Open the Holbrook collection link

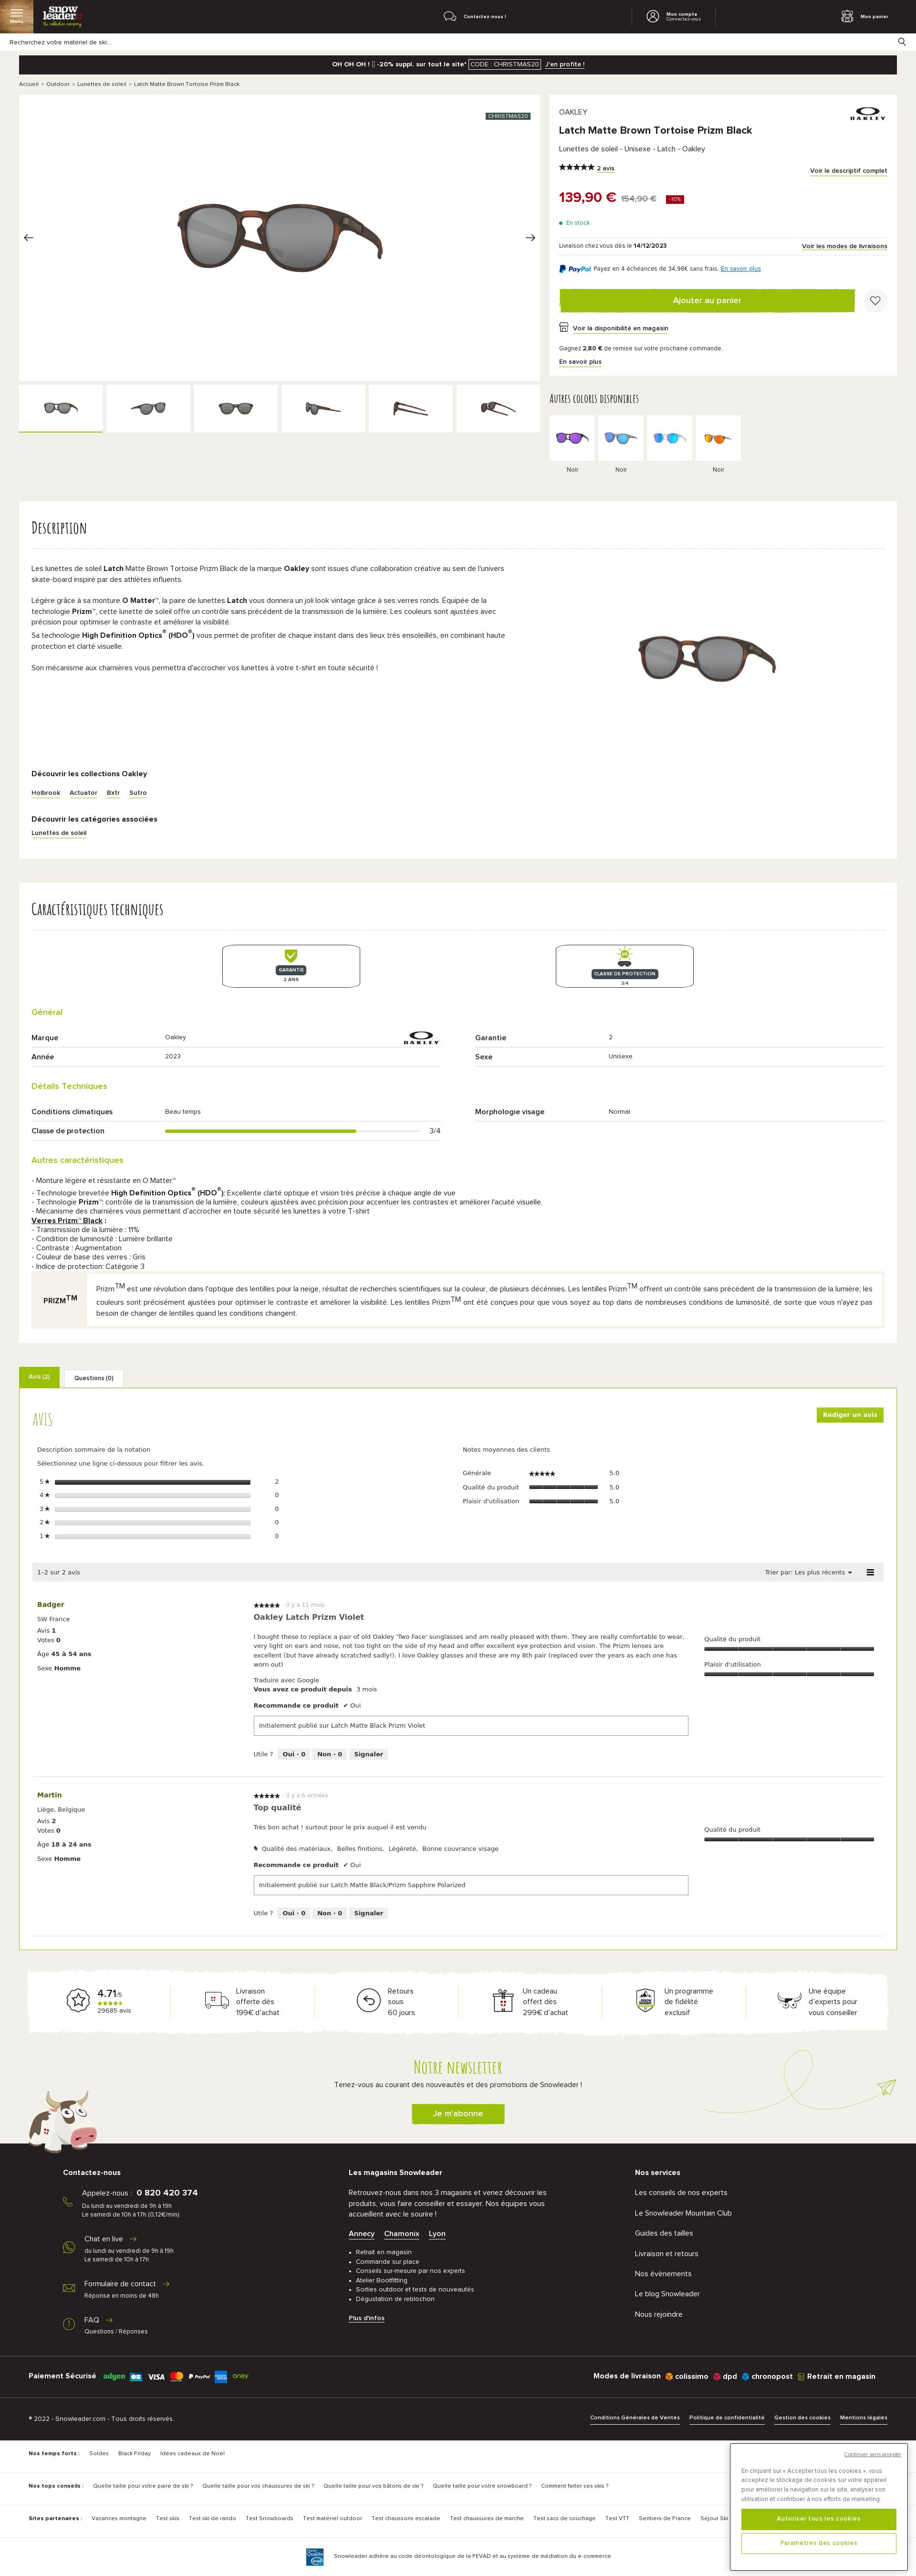click(46, 793)
